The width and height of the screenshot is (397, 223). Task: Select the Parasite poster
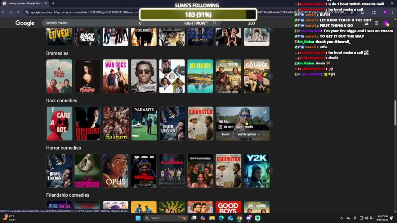point(144,124)
